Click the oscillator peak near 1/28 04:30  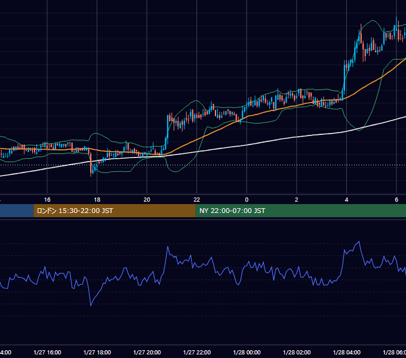359,242
